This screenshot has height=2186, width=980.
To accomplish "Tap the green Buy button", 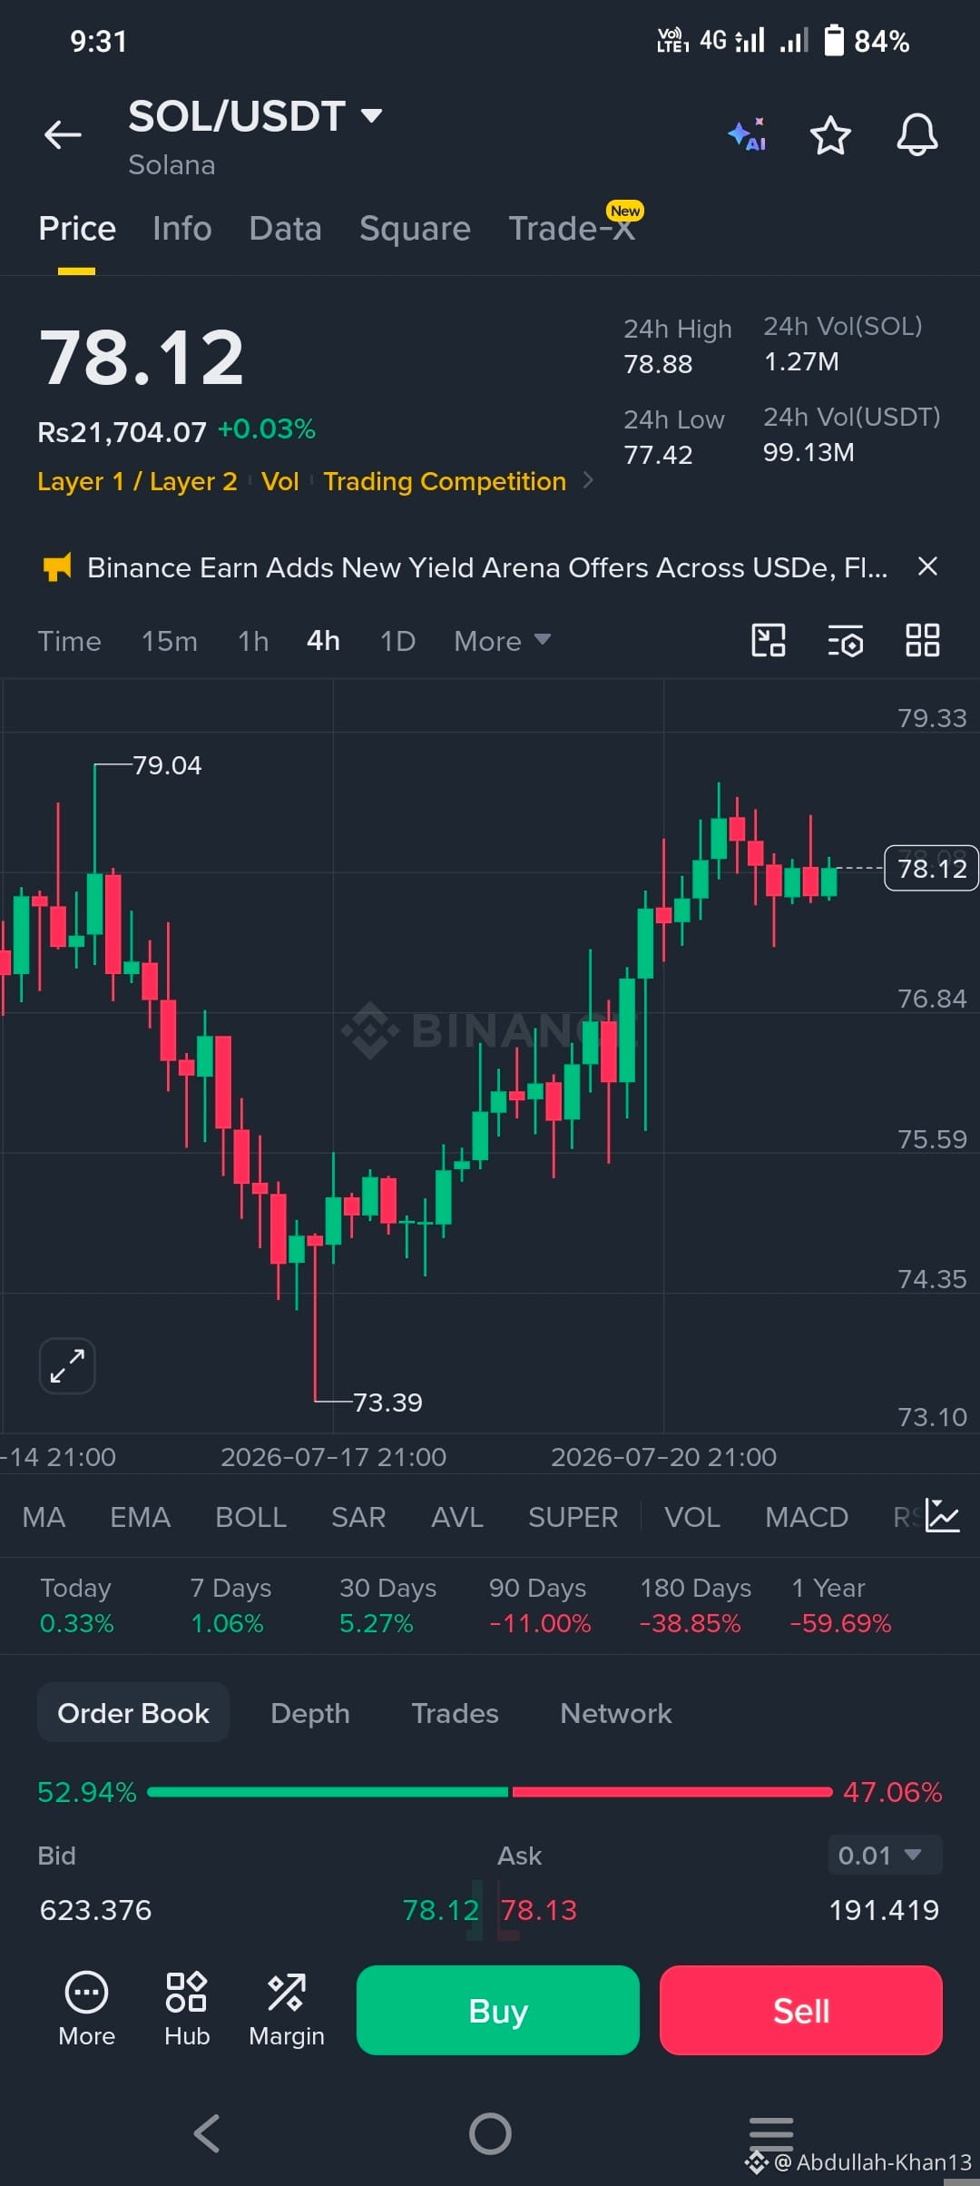I will [x=498, y=2010].
